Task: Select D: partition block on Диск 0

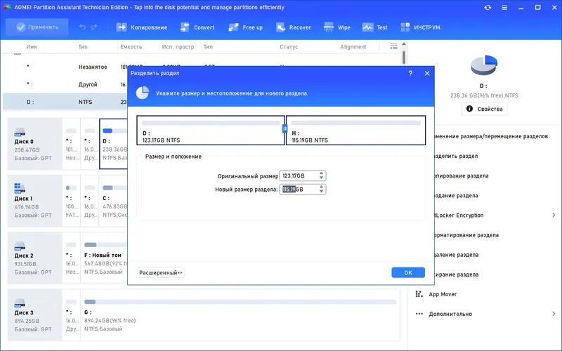Action: point(114,144)
